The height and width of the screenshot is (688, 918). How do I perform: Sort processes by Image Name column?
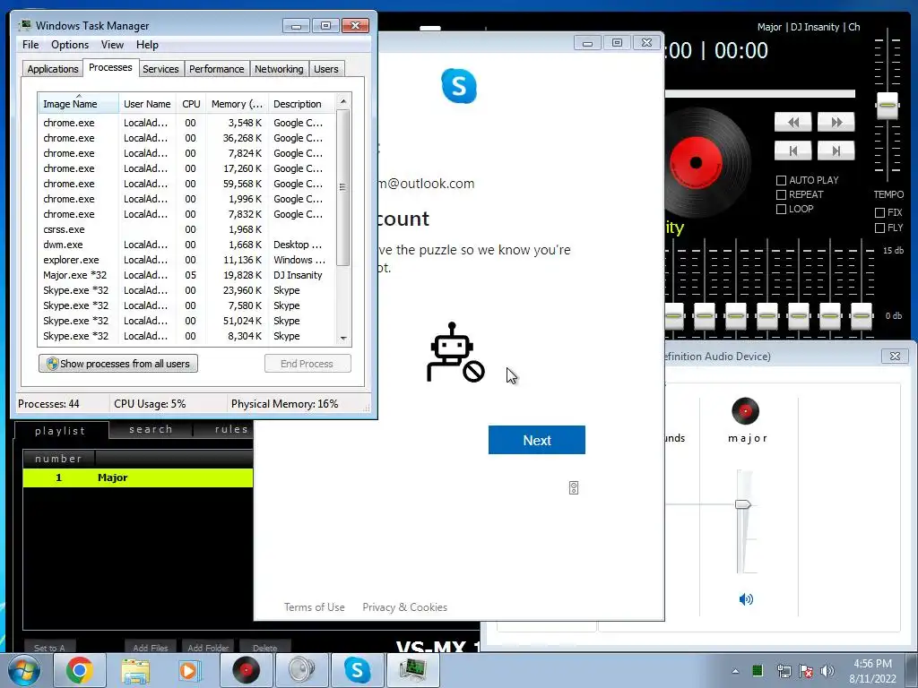79,104
